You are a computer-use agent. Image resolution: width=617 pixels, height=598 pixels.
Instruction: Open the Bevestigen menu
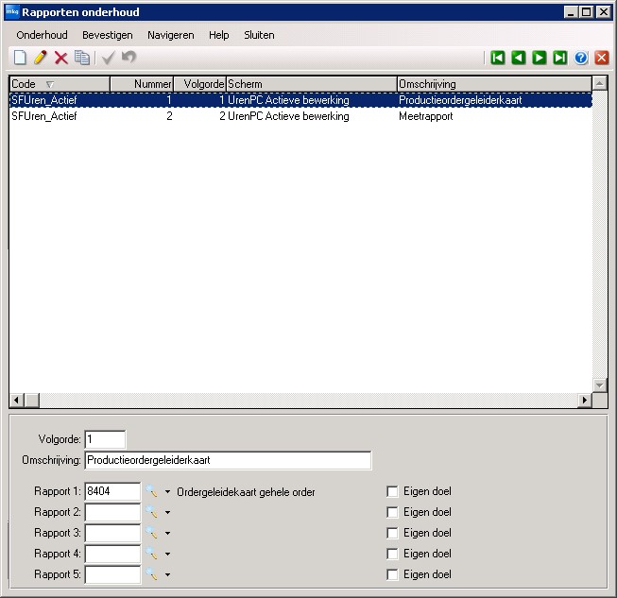pyautogui.click(x=108, y=35)
